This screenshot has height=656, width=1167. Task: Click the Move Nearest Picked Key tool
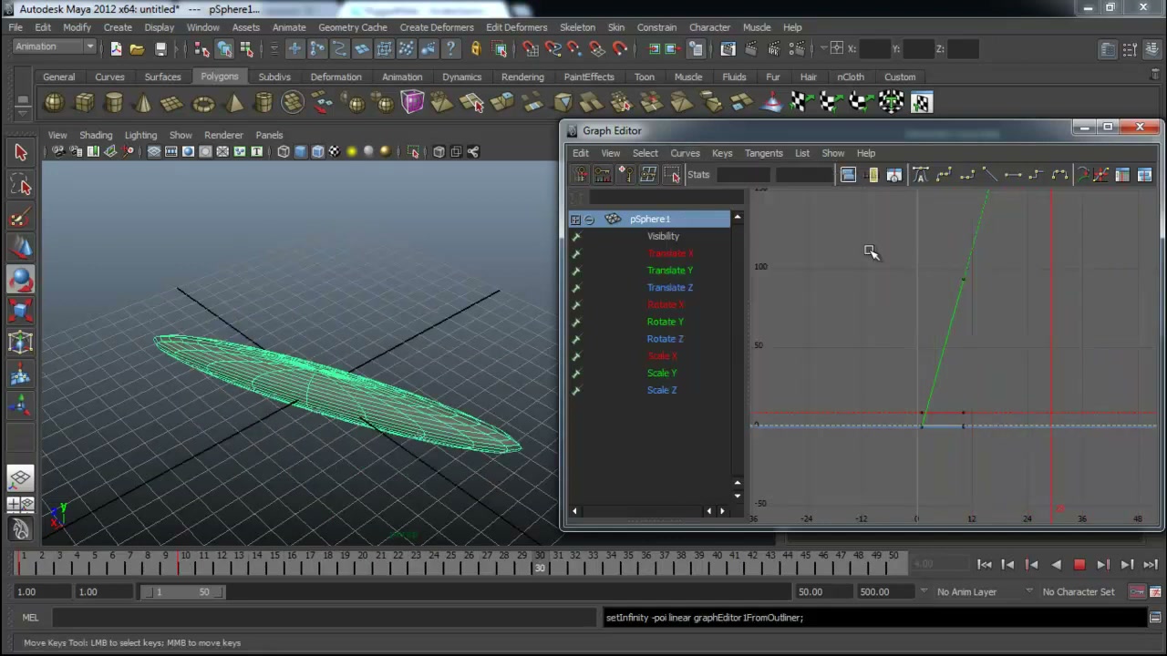pyautogui.click(x=581, y=174)
